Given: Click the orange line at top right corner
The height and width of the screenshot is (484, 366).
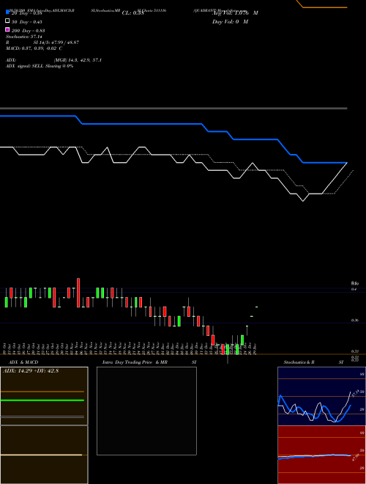Looking at the screenshot, I should (324, 7).
